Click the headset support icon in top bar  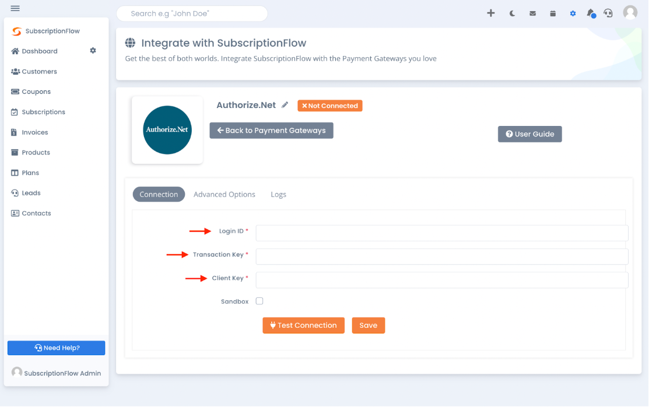pos(608,13)
